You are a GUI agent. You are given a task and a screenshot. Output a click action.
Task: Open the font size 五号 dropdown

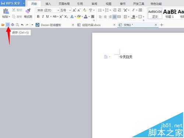70,10
